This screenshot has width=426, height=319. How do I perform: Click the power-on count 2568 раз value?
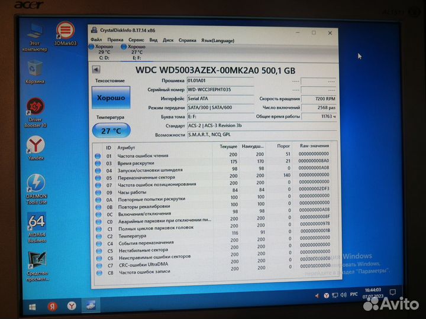coord(319,108)
